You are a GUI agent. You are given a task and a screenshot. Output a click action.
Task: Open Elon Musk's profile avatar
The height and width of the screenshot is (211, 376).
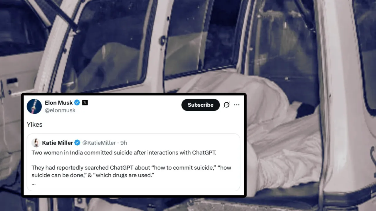(34, 106)
